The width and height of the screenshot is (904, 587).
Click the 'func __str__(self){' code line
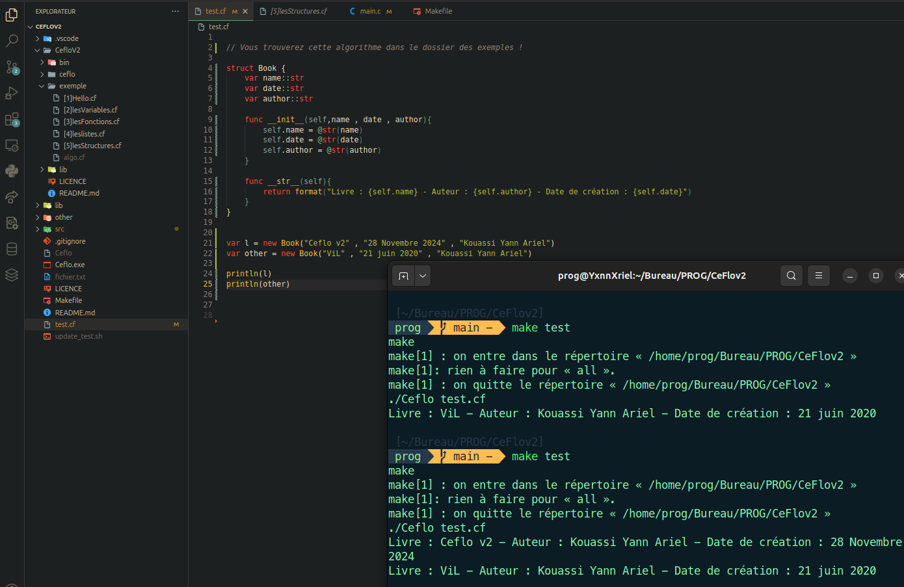click(x=288, y=181)
